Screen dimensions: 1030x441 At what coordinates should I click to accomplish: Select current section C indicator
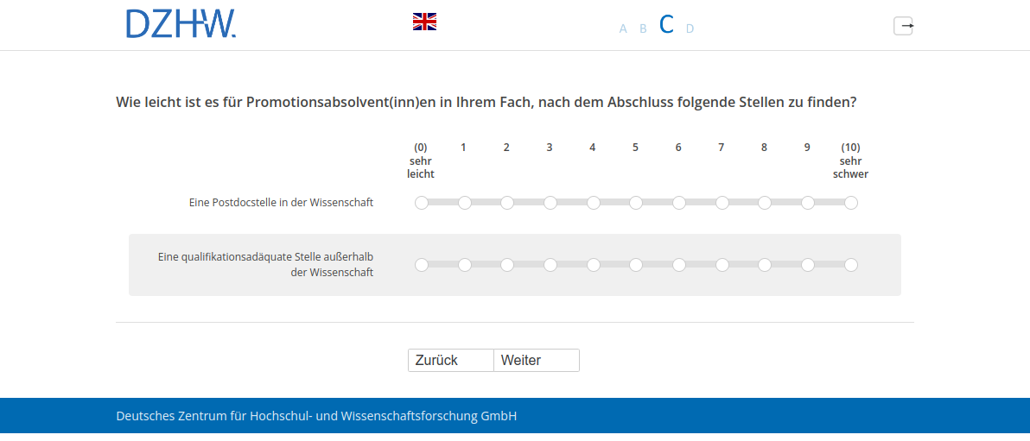pos(666,25)
